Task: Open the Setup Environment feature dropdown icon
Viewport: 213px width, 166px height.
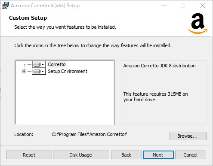Action: click(39, 71)
